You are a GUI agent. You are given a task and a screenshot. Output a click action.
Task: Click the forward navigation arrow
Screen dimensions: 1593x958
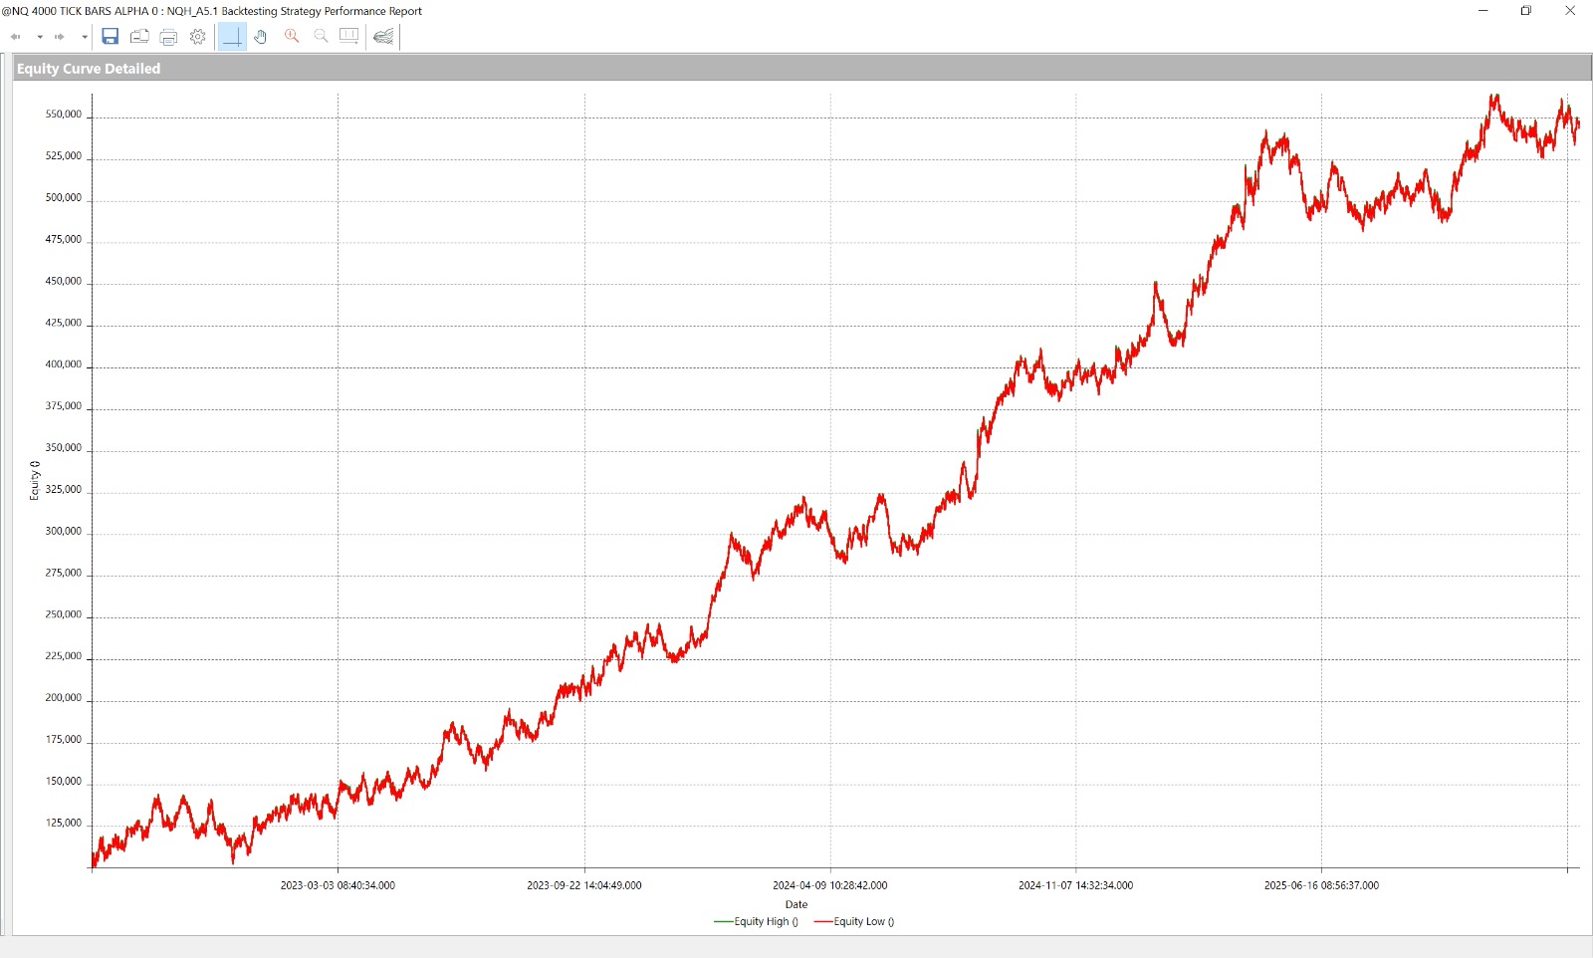(x=60, y=37)
